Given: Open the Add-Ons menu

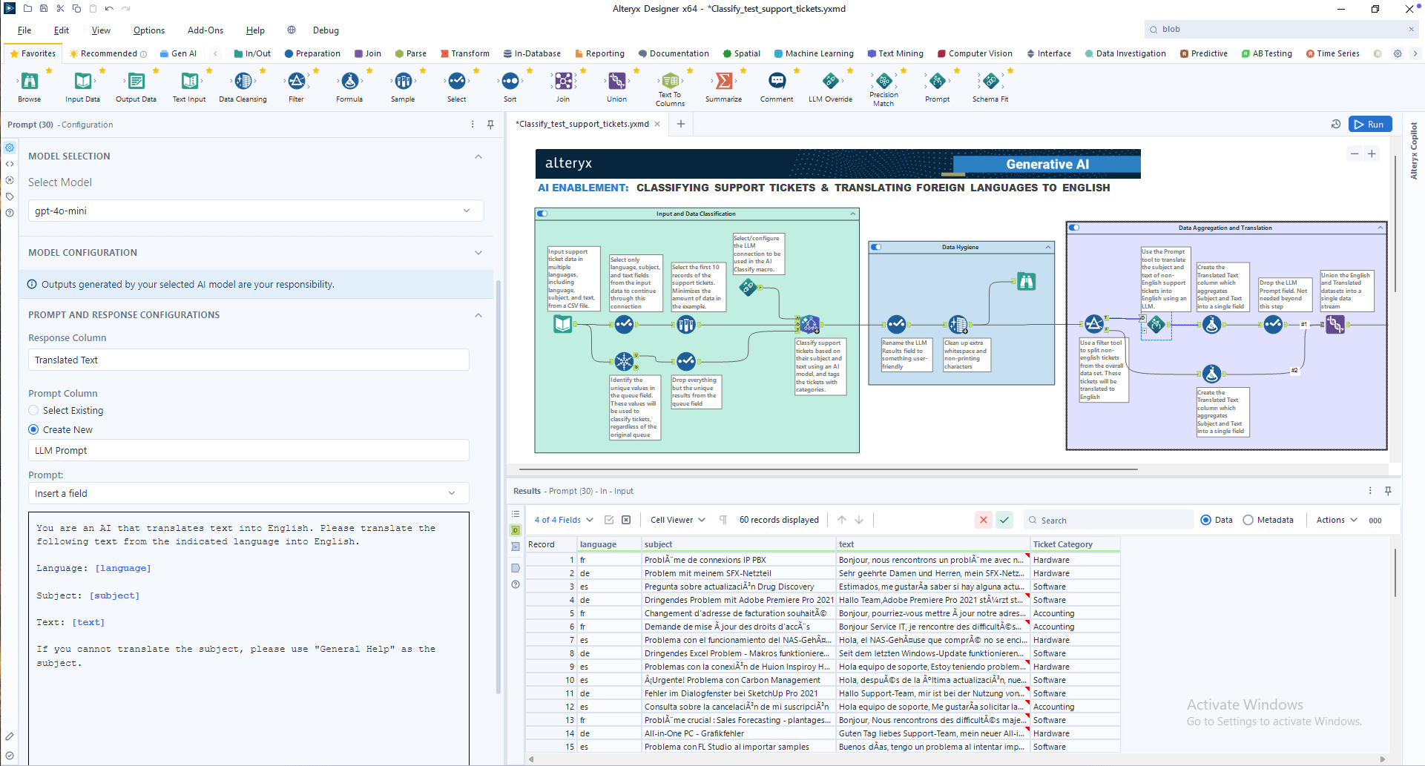Looking at the screenshot, I should [205, 30].
